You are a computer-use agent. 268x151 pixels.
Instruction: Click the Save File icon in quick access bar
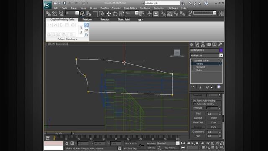point(64,3)
